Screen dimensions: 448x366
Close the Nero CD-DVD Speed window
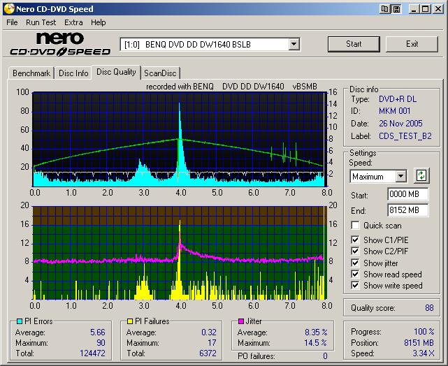(438, 9)
